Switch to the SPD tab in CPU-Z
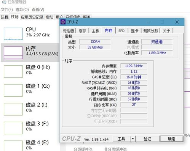This screenshot has height=151, width=190. point(121,31)
